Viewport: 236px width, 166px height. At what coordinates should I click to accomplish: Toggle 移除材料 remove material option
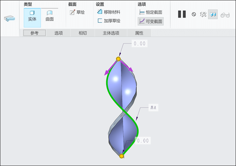click(109, 12)
